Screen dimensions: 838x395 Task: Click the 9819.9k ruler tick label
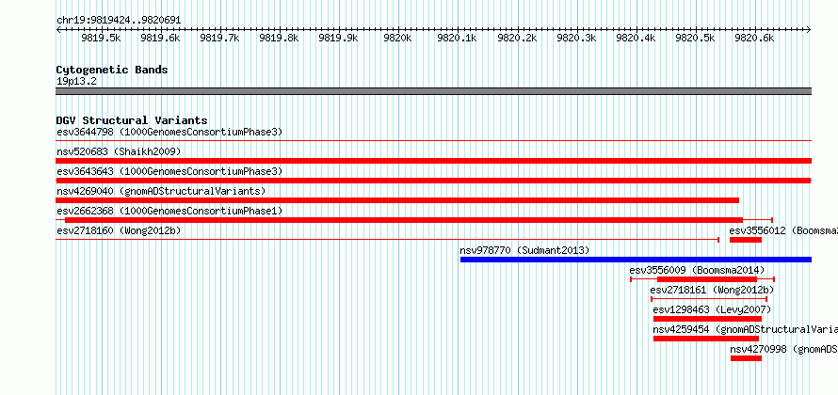[338, 38]
